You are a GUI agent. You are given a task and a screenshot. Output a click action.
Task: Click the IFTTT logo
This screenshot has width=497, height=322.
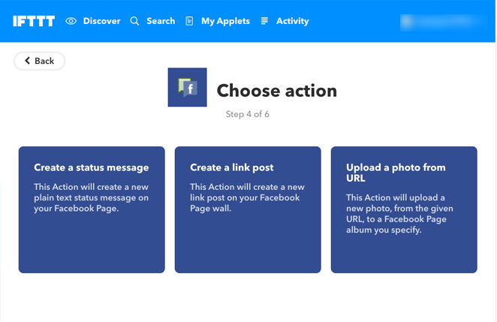click(34, 21)
